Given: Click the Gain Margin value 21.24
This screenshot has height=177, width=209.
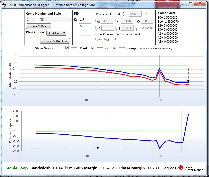Looking at the screenshot, I should point(105,168).
